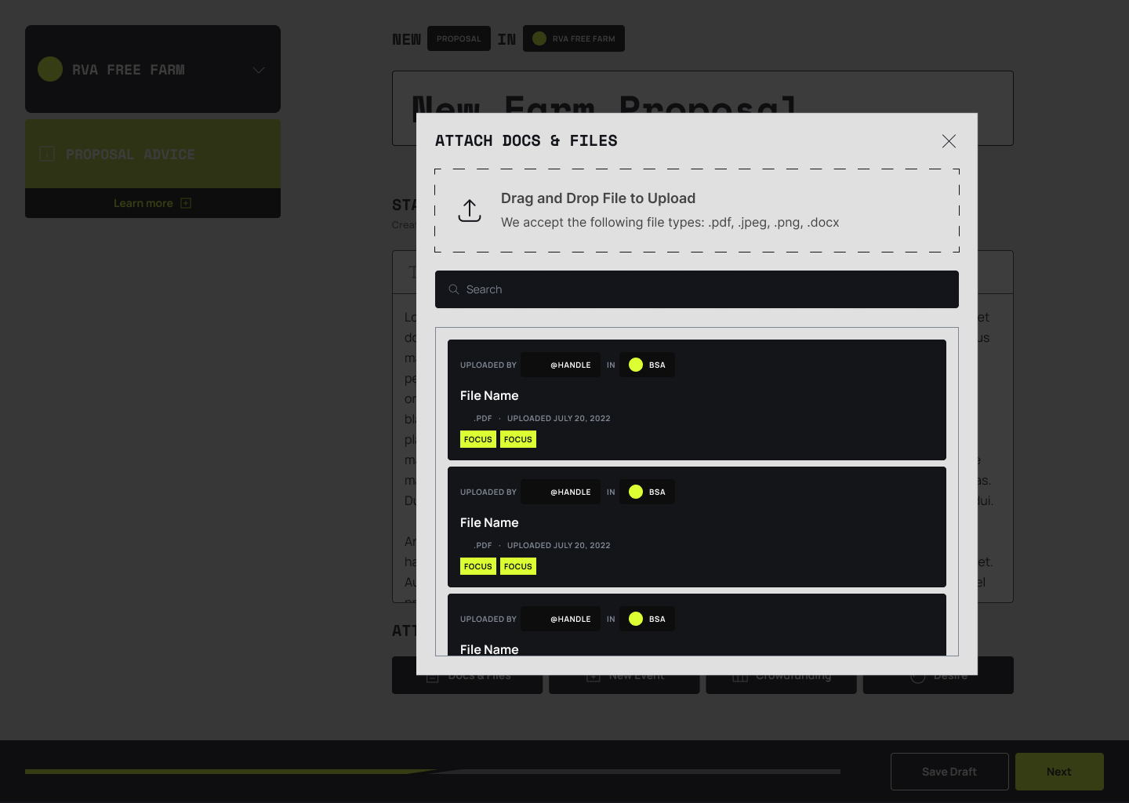Click BSA chip on the third file card
1129x803 pixels.
(647, 619)
